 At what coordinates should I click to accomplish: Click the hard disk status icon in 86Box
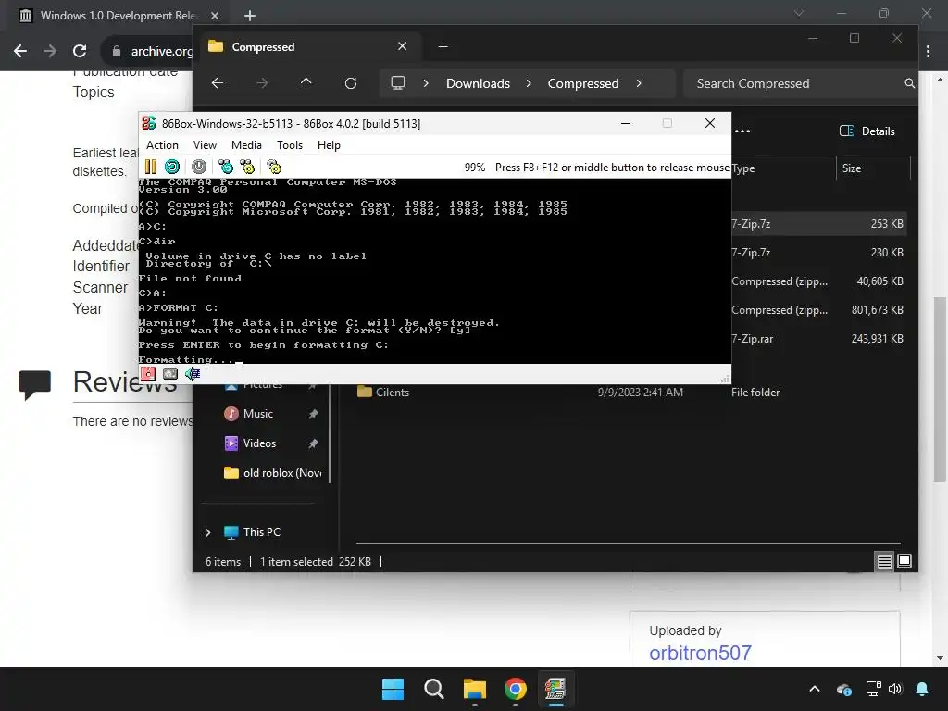(x=170, y=374)
